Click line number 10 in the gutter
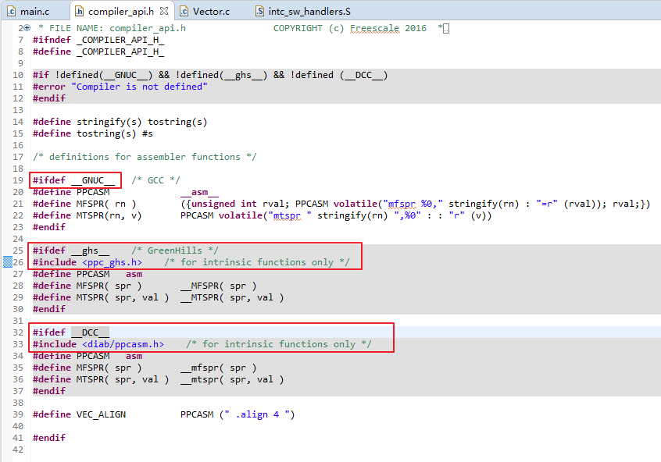661x462 pixels. tap(18, 75)
